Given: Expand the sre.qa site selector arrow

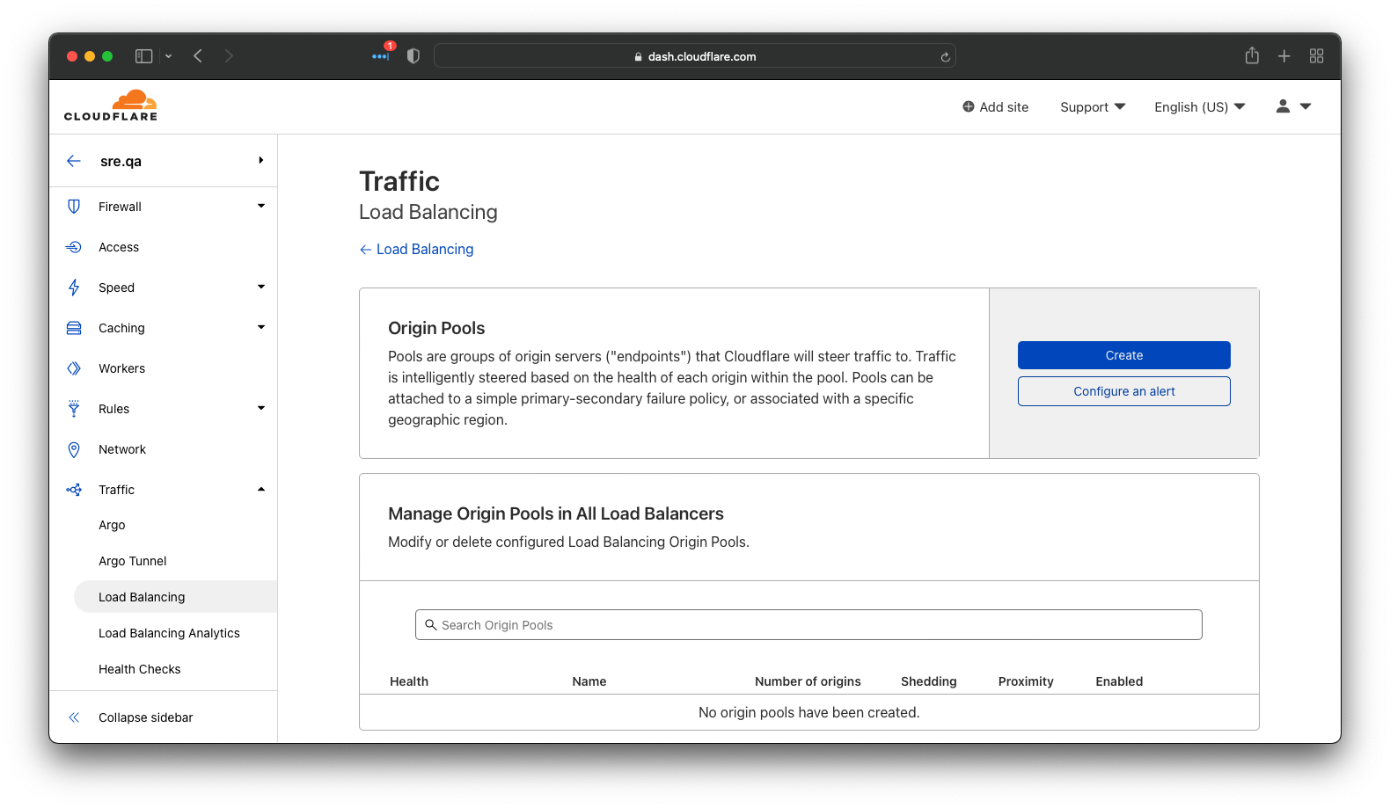Looking at the screenshot, I should click(x=261, y=160).
